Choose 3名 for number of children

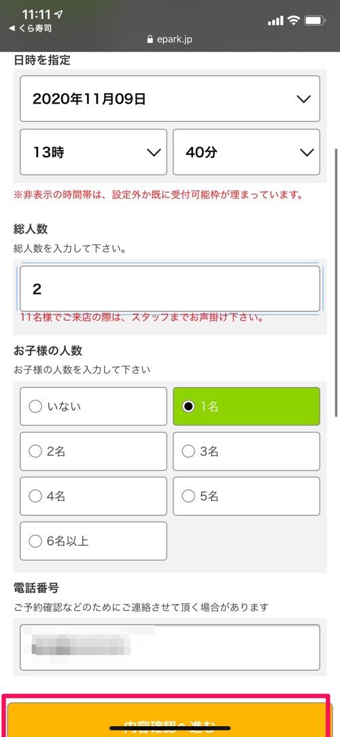(x=247, y=451)
